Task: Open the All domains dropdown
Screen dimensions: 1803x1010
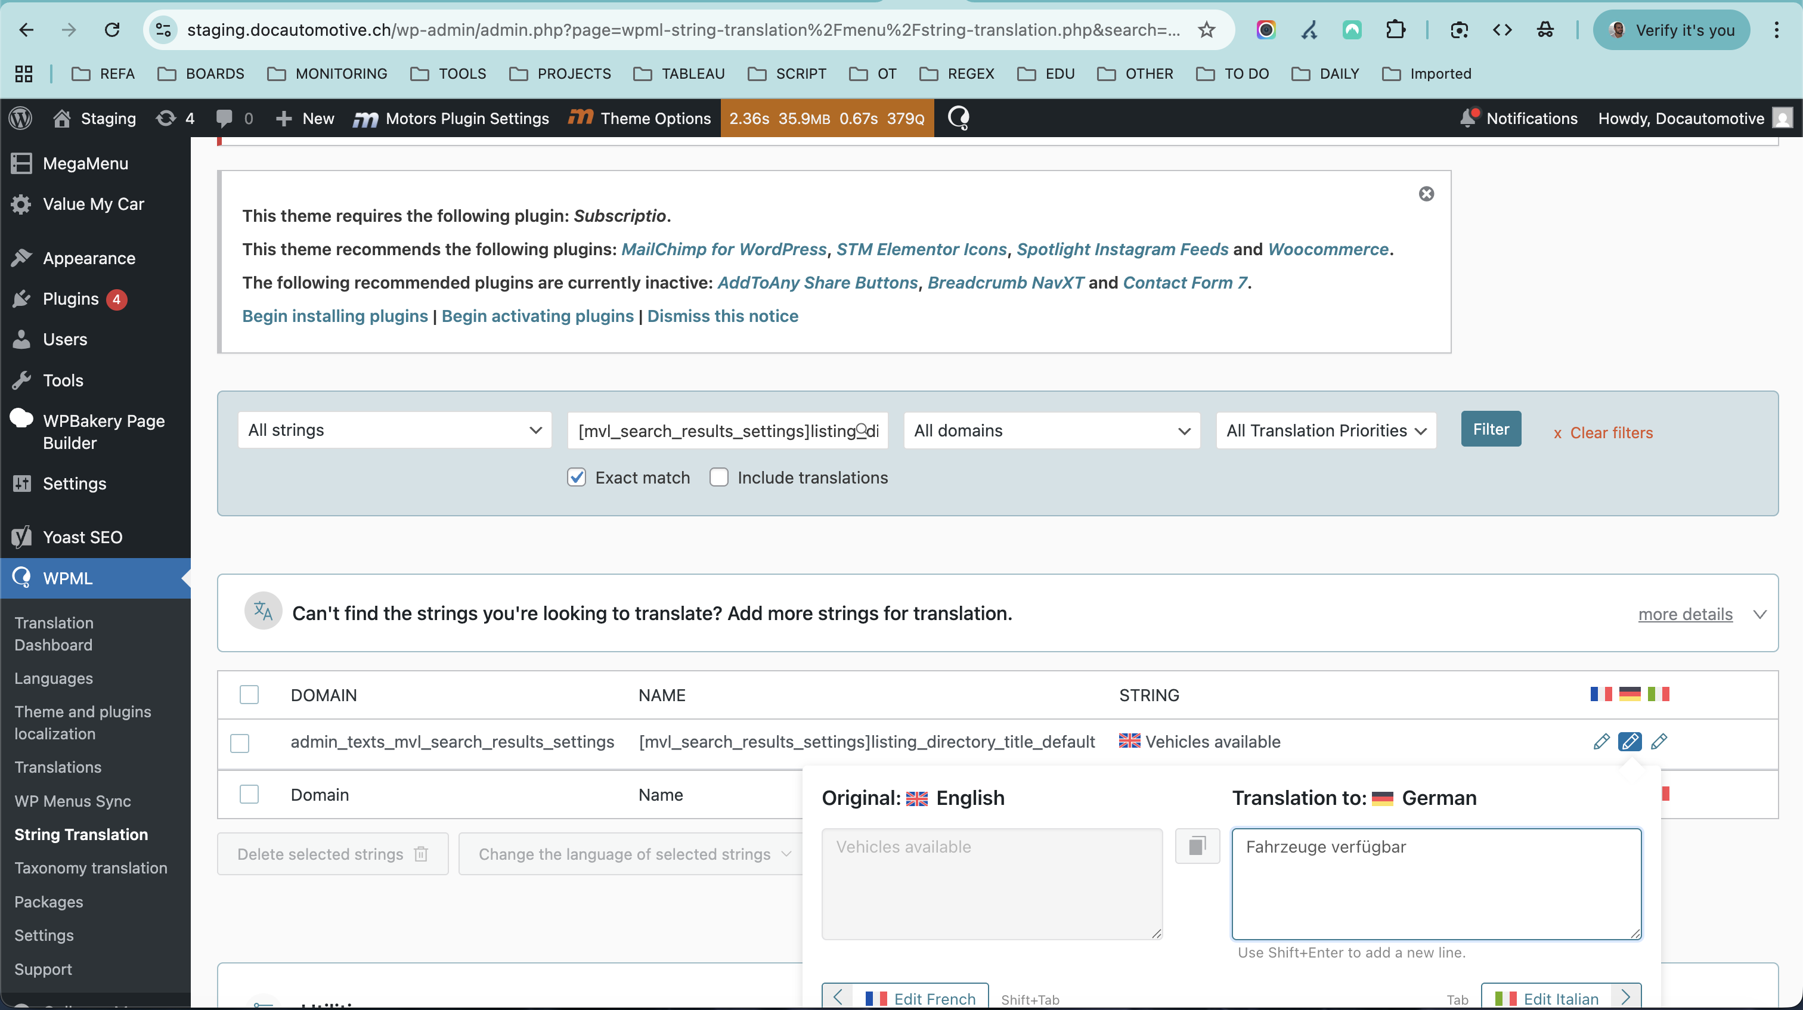Action: [x=1052, y=430]
